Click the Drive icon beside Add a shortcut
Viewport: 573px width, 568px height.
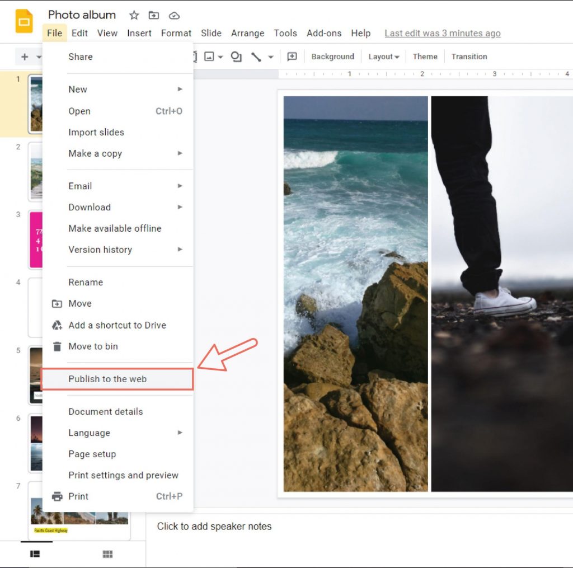(57, 325)
